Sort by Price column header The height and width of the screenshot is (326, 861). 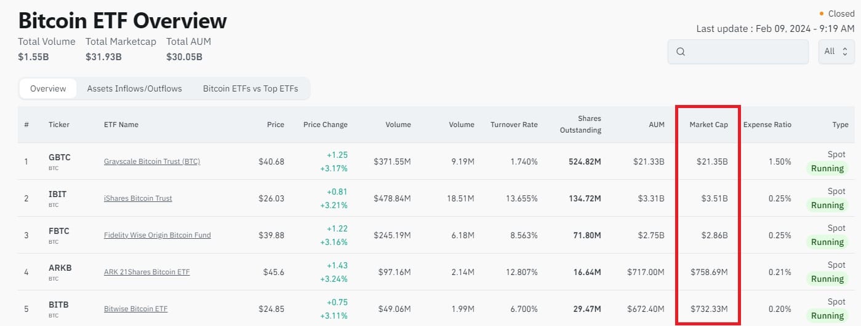click(276, 125)
